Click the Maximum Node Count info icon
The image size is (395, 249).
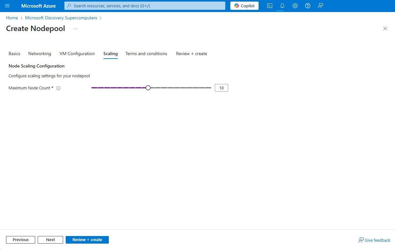pos(58,88)
